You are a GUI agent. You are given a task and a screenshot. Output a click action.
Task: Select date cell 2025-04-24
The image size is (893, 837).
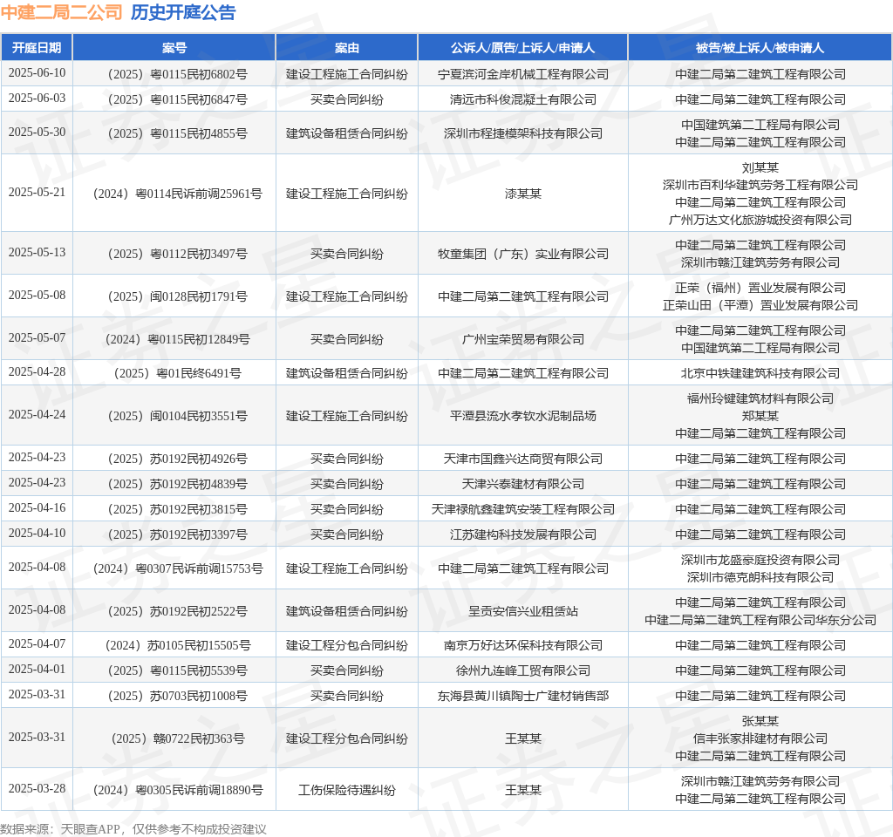[37, 414]
